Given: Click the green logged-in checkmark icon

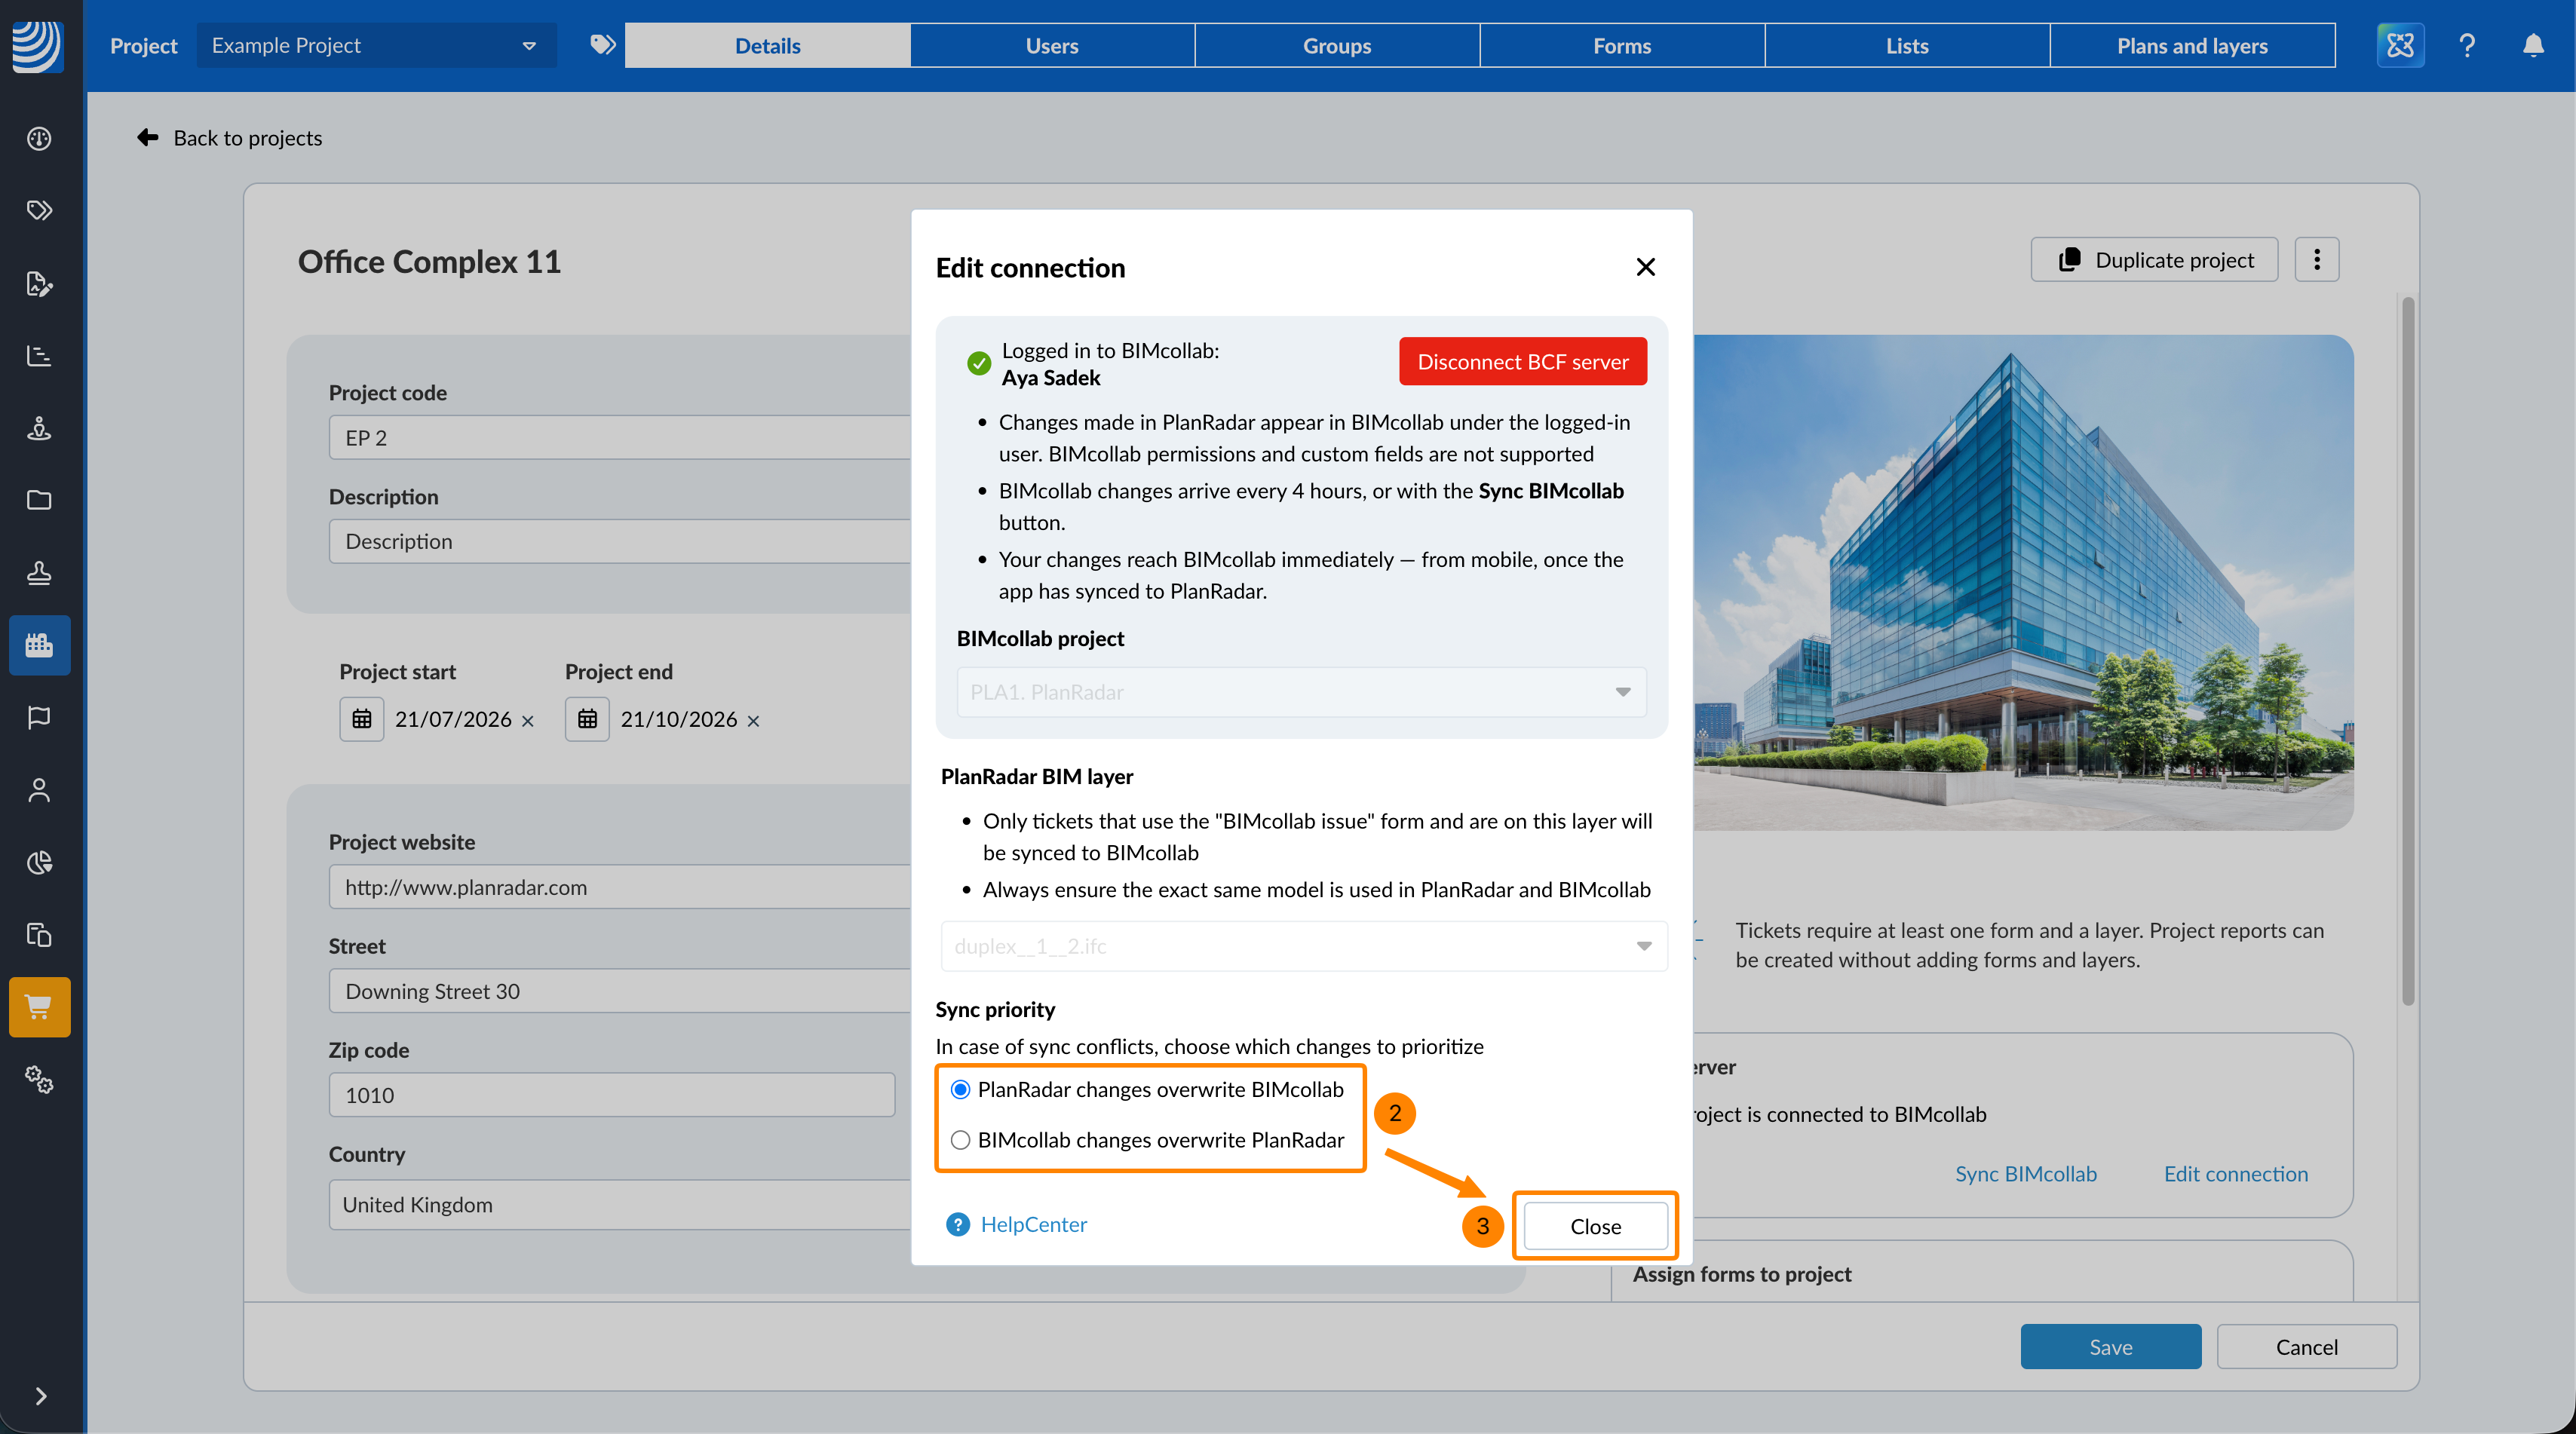Looking at the screenshot, I should pyautogui.click(x=979, y=364).
